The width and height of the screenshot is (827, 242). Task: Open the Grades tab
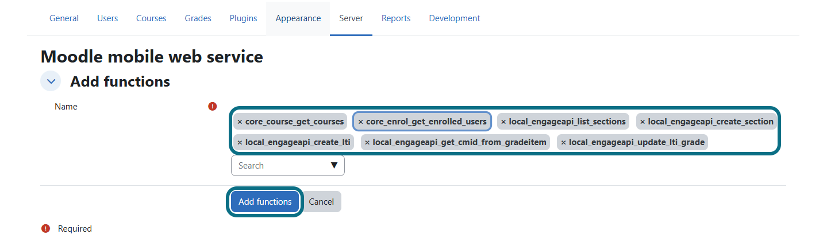click(198, 18)
